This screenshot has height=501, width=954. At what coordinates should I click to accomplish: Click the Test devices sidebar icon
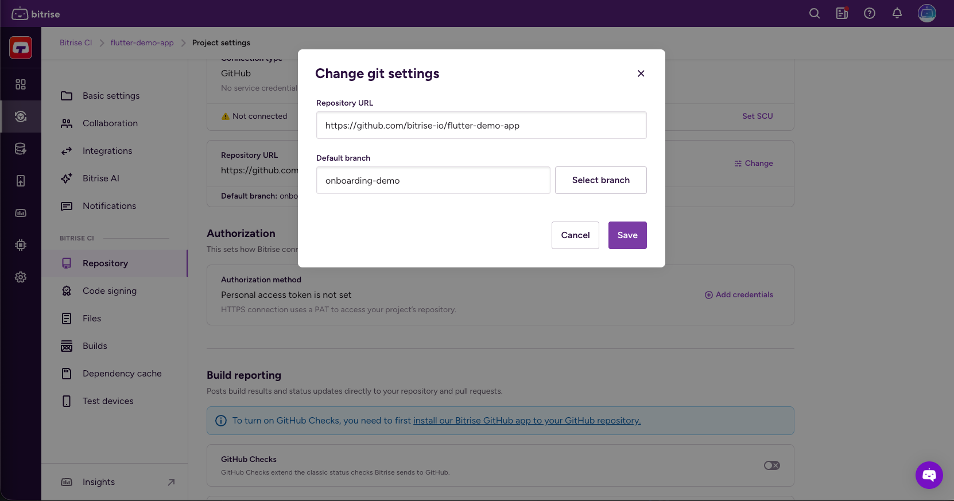[67, 401]
